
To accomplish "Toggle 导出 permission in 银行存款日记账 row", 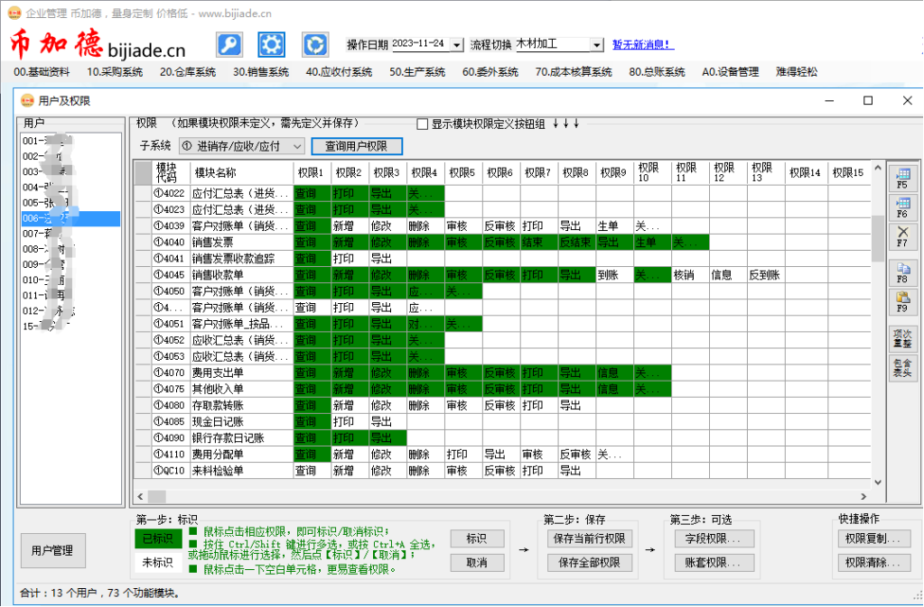I will point(387,438).
